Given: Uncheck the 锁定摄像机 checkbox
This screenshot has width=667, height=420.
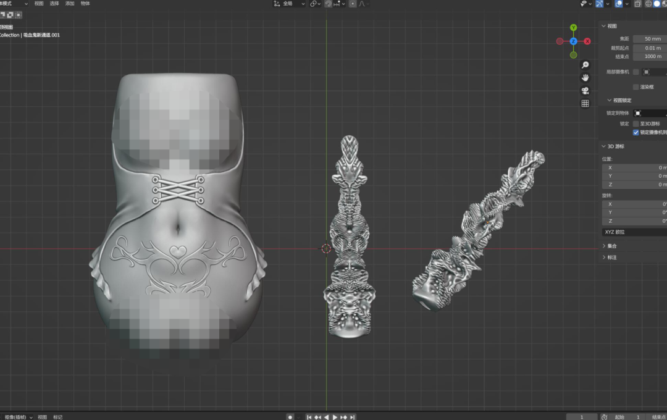Looking at the screenshot, I should pos(636,132).
